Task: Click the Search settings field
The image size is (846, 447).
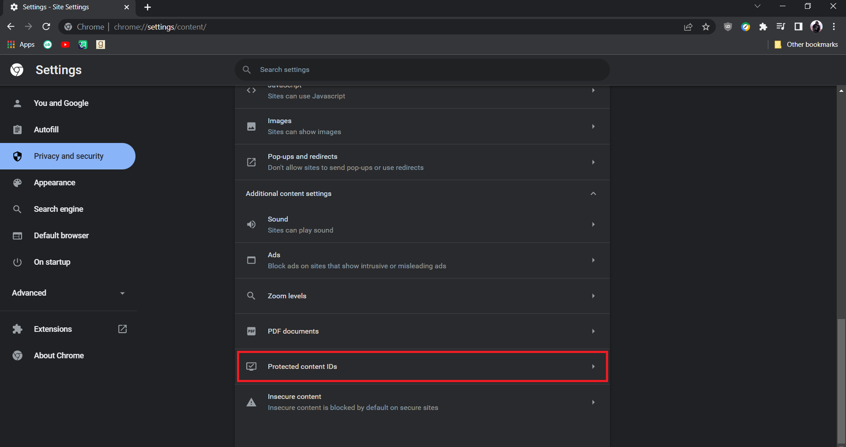Action: (x=422, y=70)
